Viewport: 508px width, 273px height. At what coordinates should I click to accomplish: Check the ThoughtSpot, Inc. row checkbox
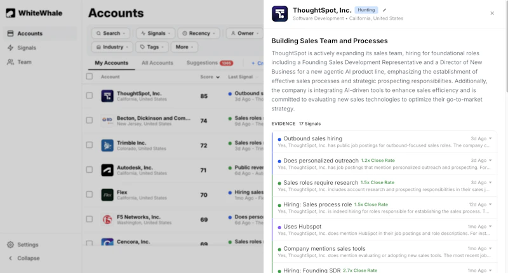coord(90,95)
